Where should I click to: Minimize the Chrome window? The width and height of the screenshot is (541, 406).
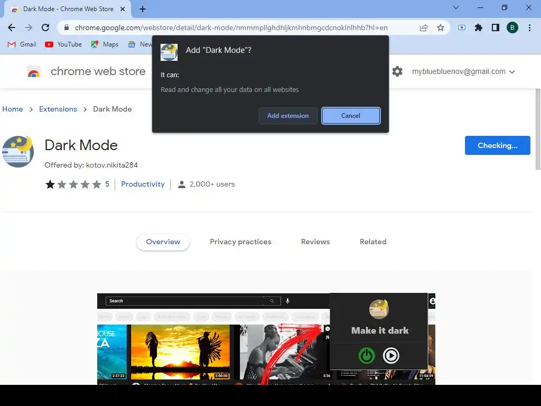pos(480,7)
